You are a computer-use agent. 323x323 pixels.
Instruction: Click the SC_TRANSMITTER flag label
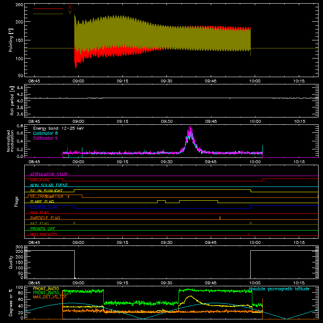coord(46,196)
